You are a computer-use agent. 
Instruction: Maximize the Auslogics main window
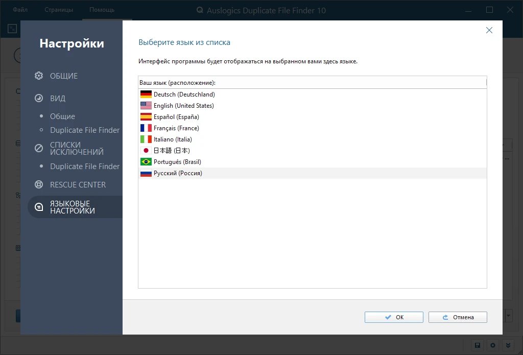(x=489, y=10)
